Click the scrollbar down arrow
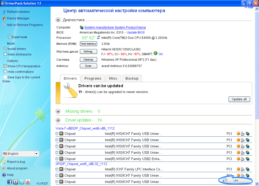 pyautogui.click(x=257, y=184)
